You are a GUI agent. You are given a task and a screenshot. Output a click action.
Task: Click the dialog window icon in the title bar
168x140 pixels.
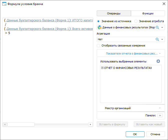[4, 4]
